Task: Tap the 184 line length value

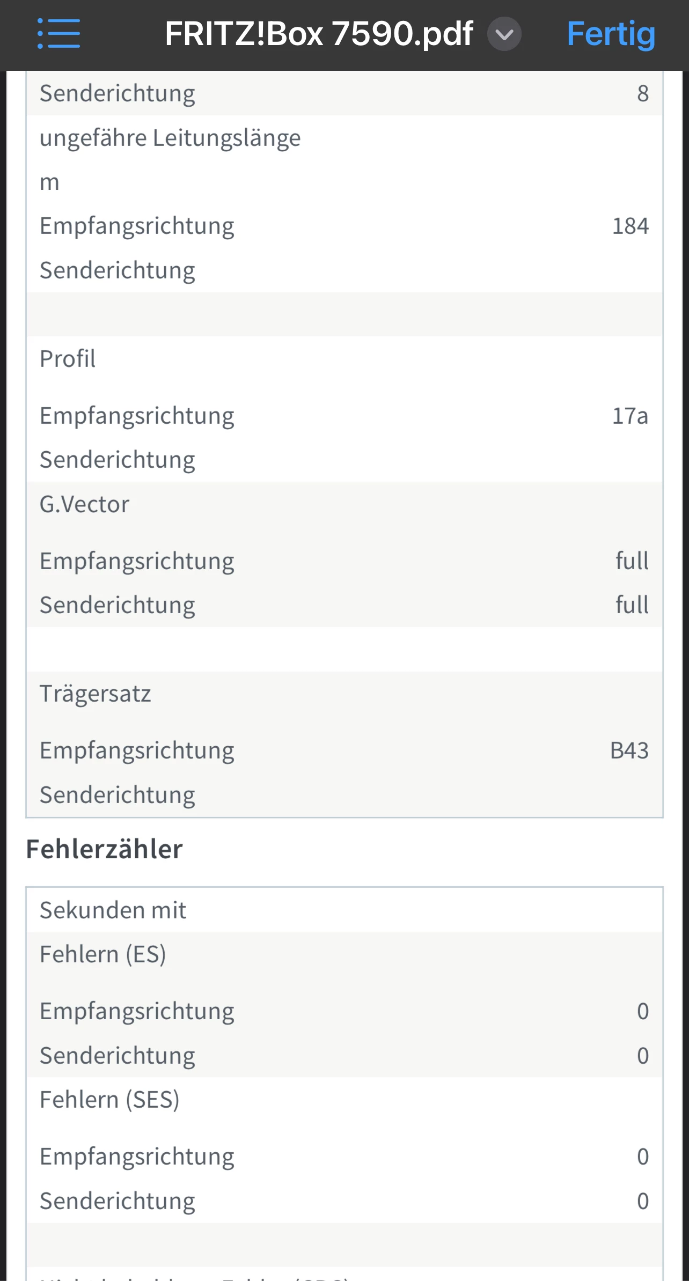Action: click(630, 226)
